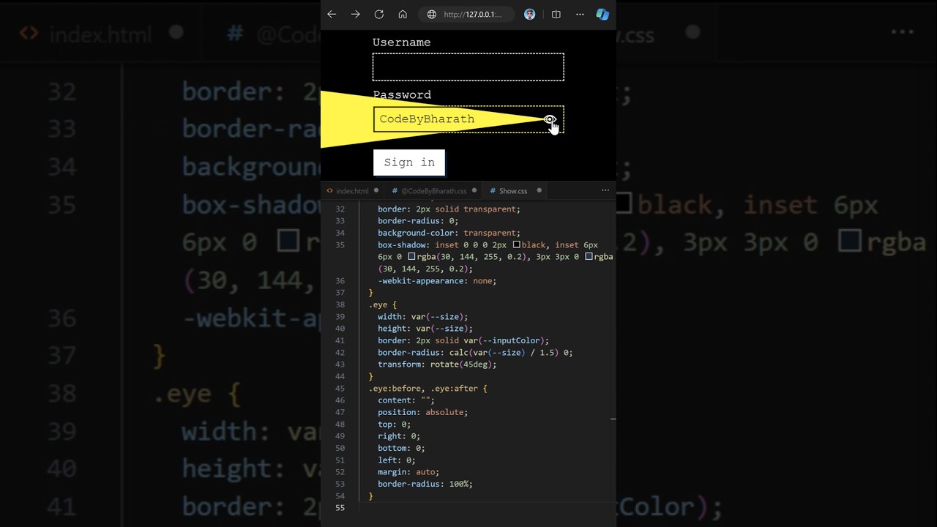937x527 pixels.
Task: Refresh the browser page
Action: (379, 14)
